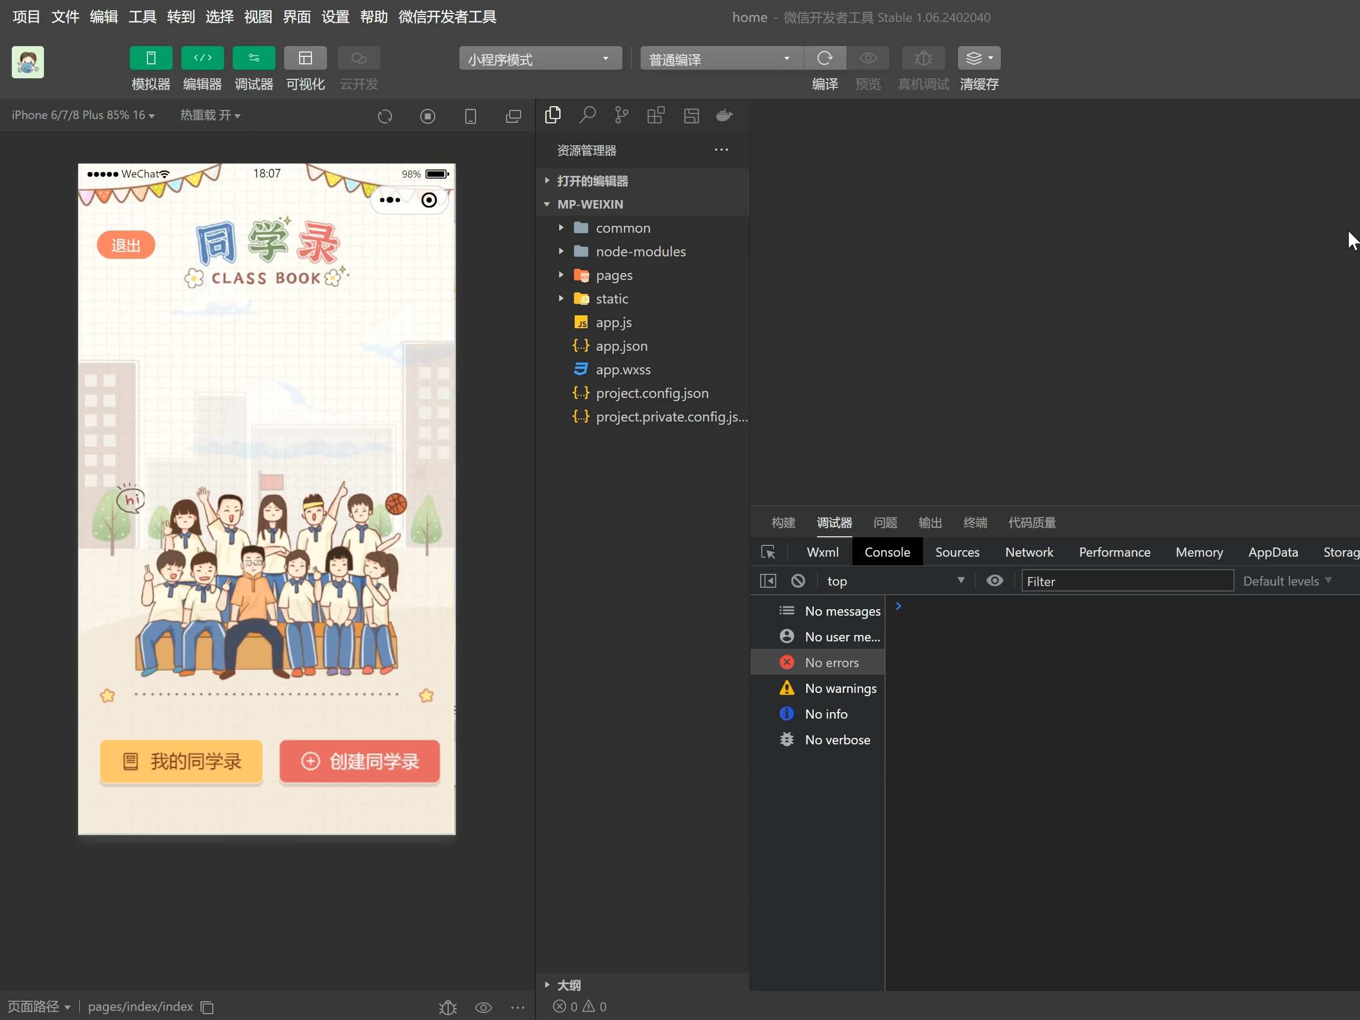Open the source control branch icon

(x=622, y=115)
